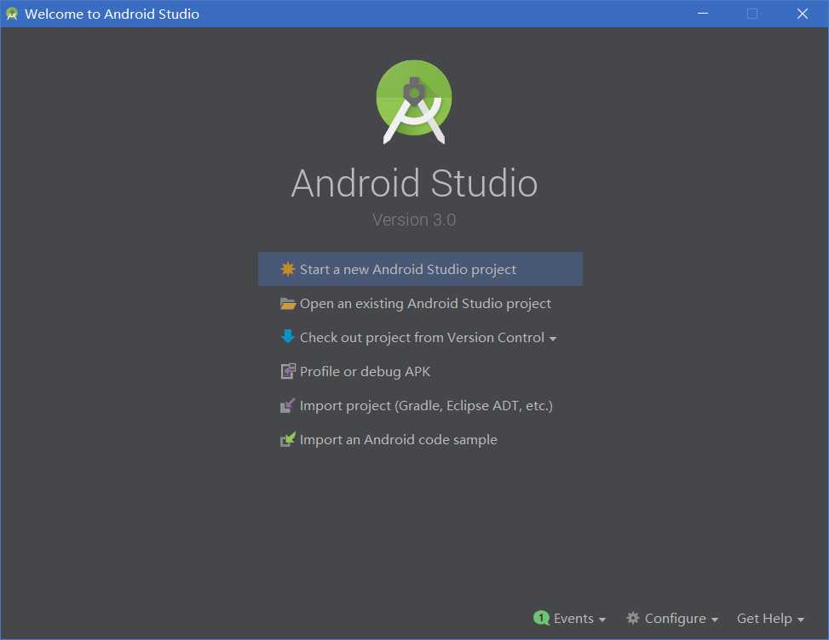
Task: Click the Android Studio logo in the title bar
Action: click(12, 14)
